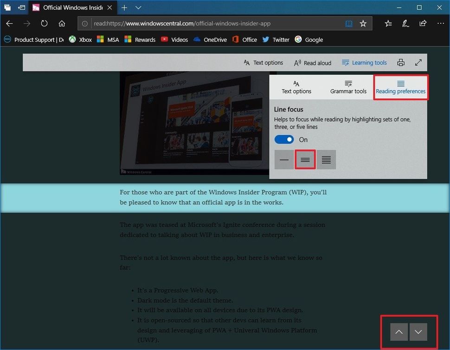
Task: Enter full screen with the expand icon
Action: (418, 62)
